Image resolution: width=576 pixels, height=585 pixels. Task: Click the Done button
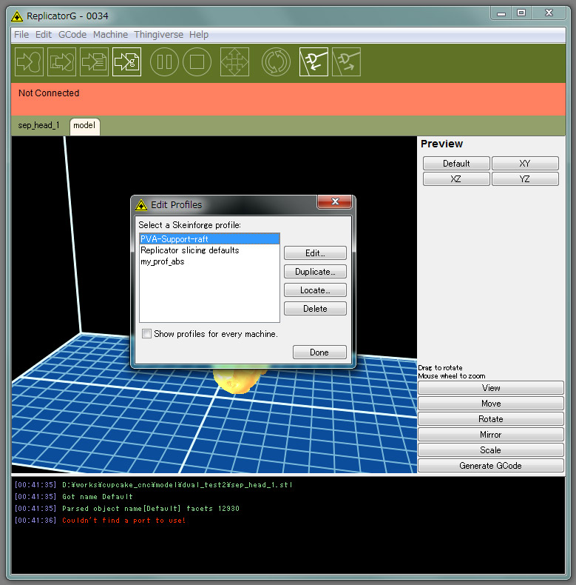tap(319, 352)
